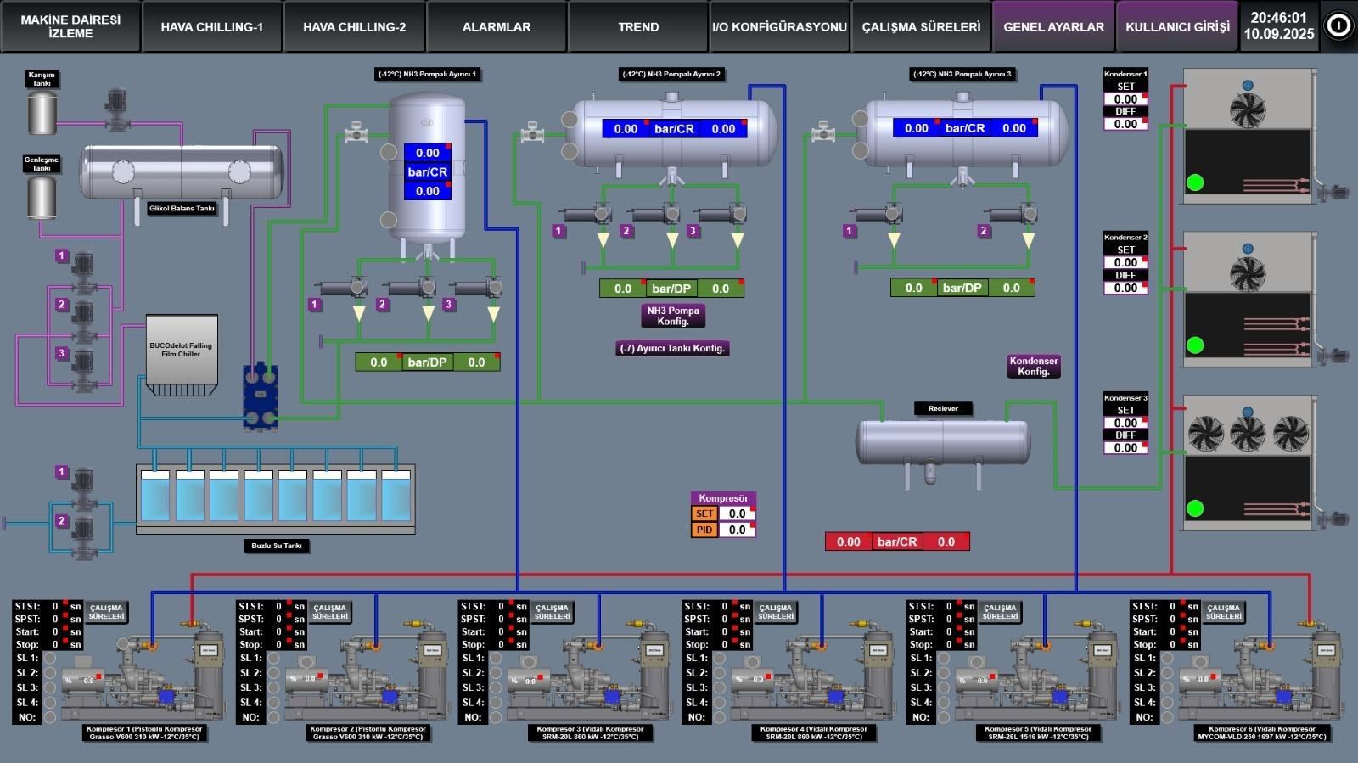
Task: Click NH3 pump 2 under Ayırıcı 2
Action: pyautogui.click(x=655, y=215)
